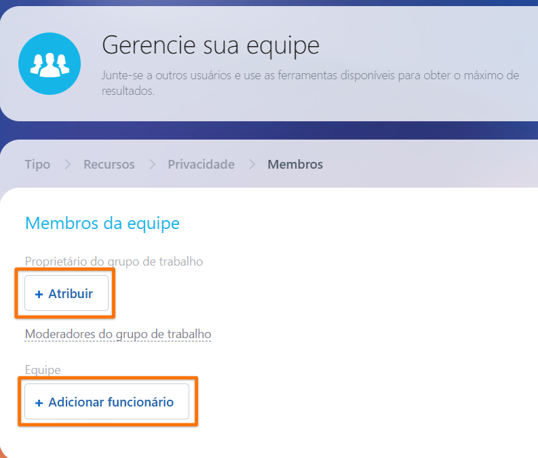This screenshot has height=458, width=538.
Task: Click the blue team people icon
Action: pos(50,64)
